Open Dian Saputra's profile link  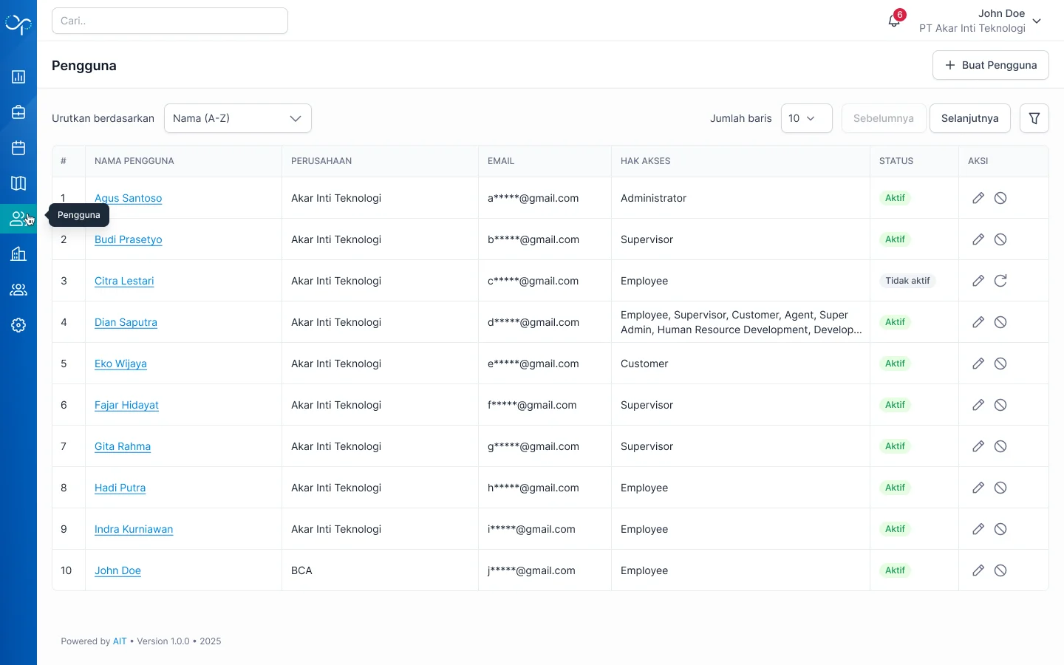tap(126, 322)
